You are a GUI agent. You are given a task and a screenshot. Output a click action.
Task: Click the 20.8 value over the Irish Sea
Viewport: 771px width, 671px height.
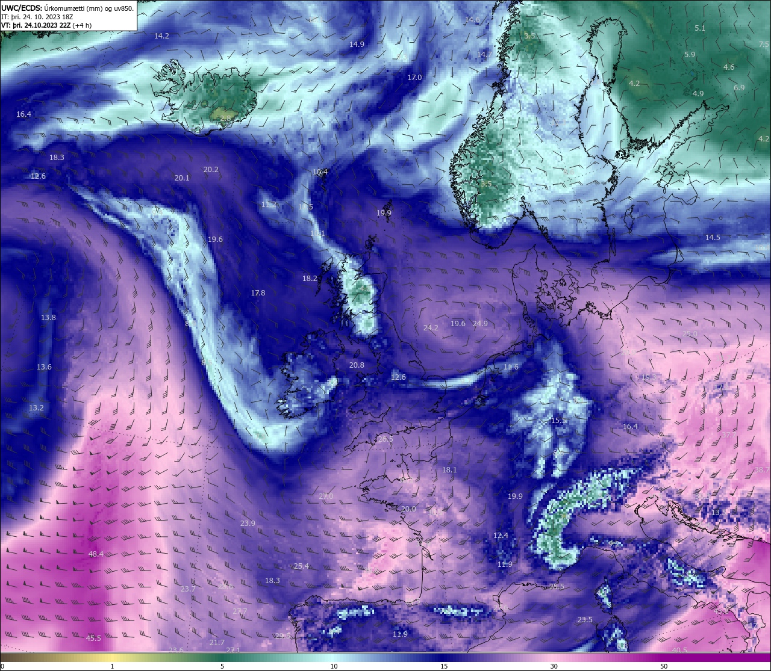point(357,365)
